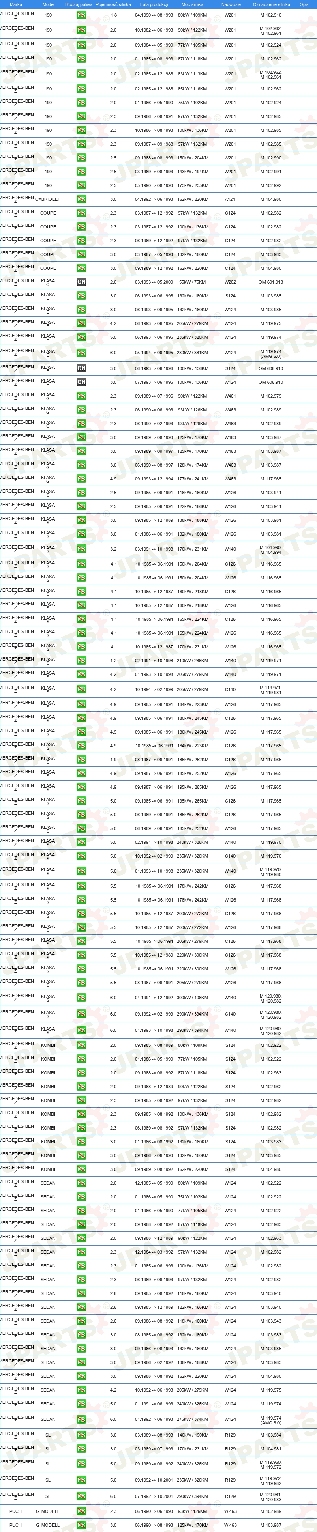
Task: Click the ON diesel icon in the W124 OM 606.910 row
Action: click(x=81, y=382)
